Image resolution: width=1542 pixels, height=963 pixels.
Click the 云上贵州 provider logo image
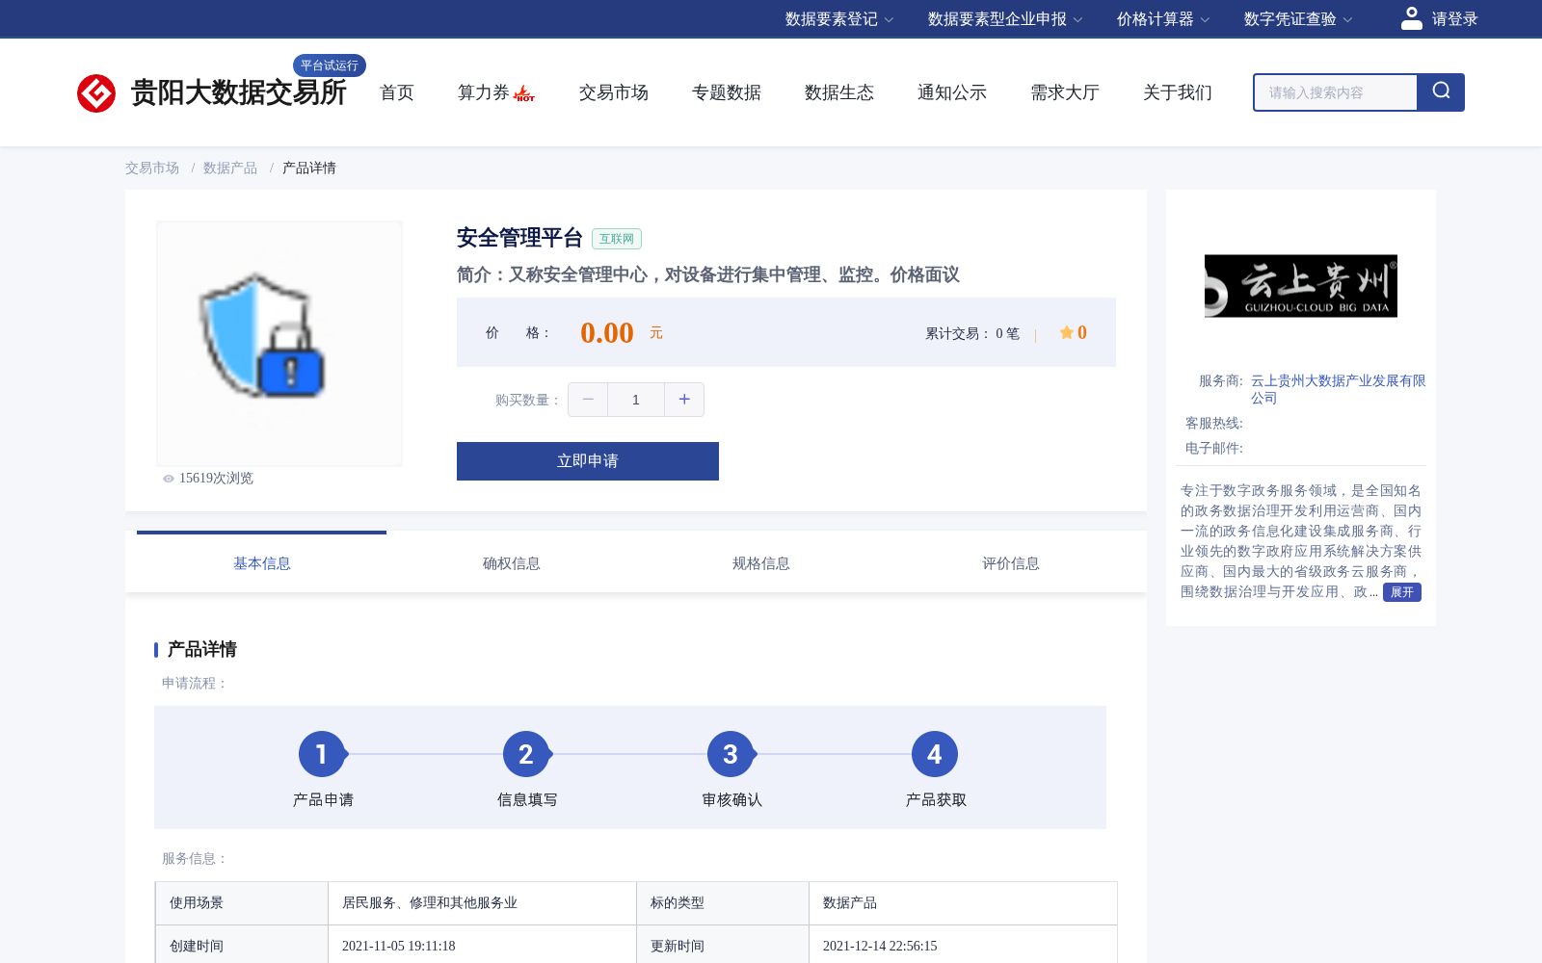point(1301,286)
